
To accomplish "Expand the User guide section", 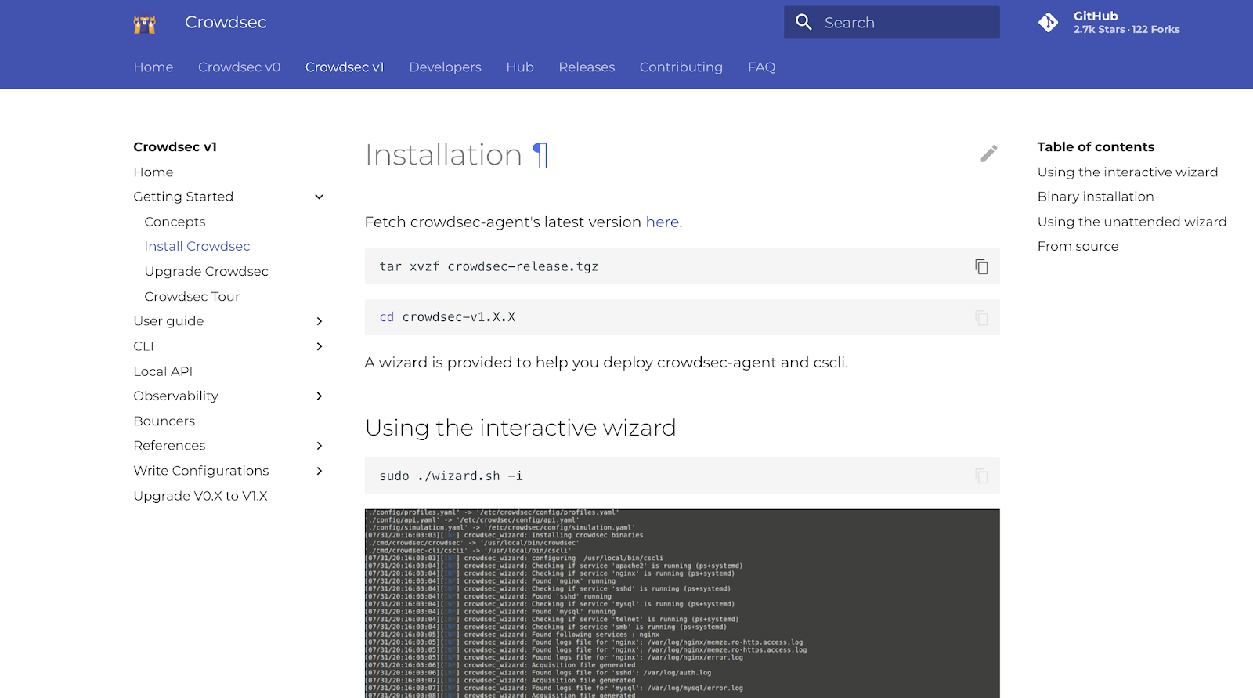I will point(319,321).
